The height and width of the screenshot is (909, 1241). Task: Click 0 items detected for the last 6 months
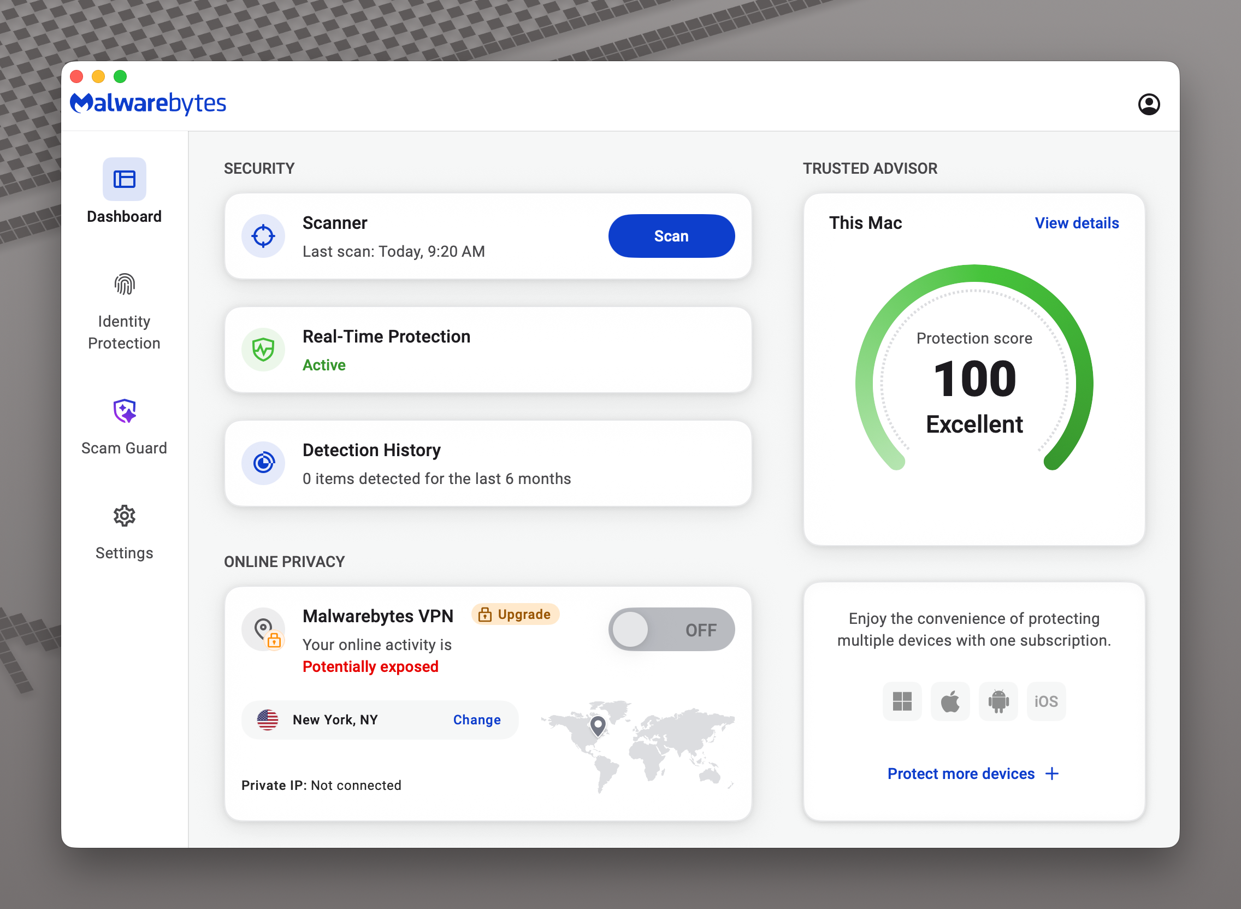[x=436, y=479]
